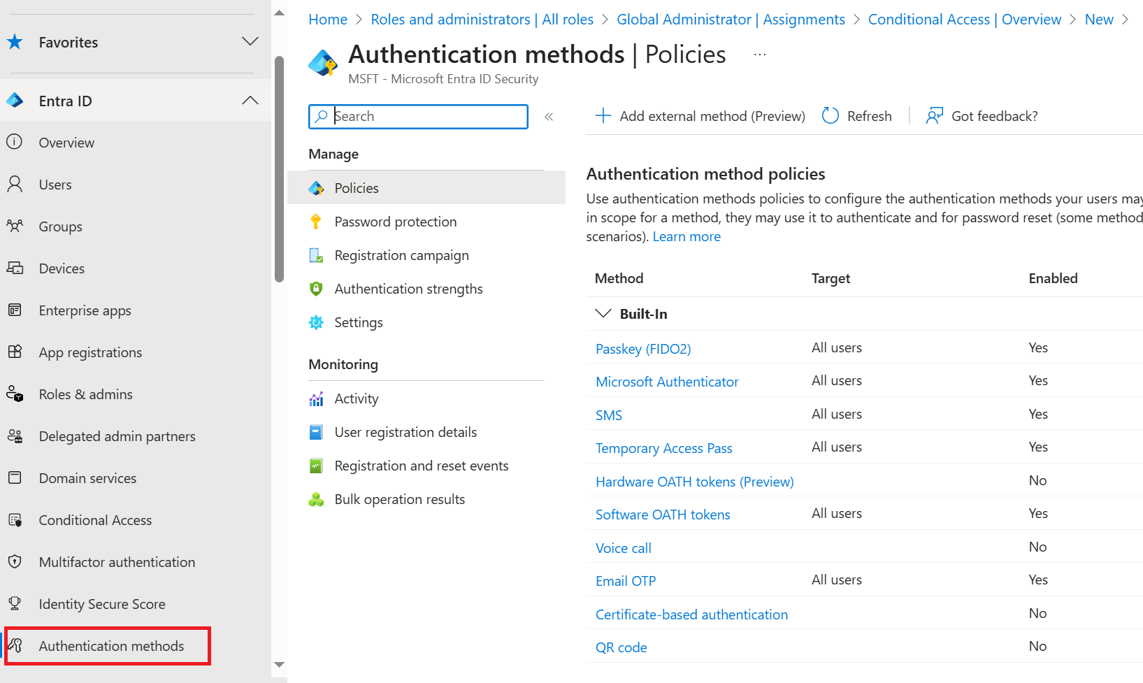This screenshot has width=1143, height=683.
Task: Open the SMS method link
Action: click(609, 415)
